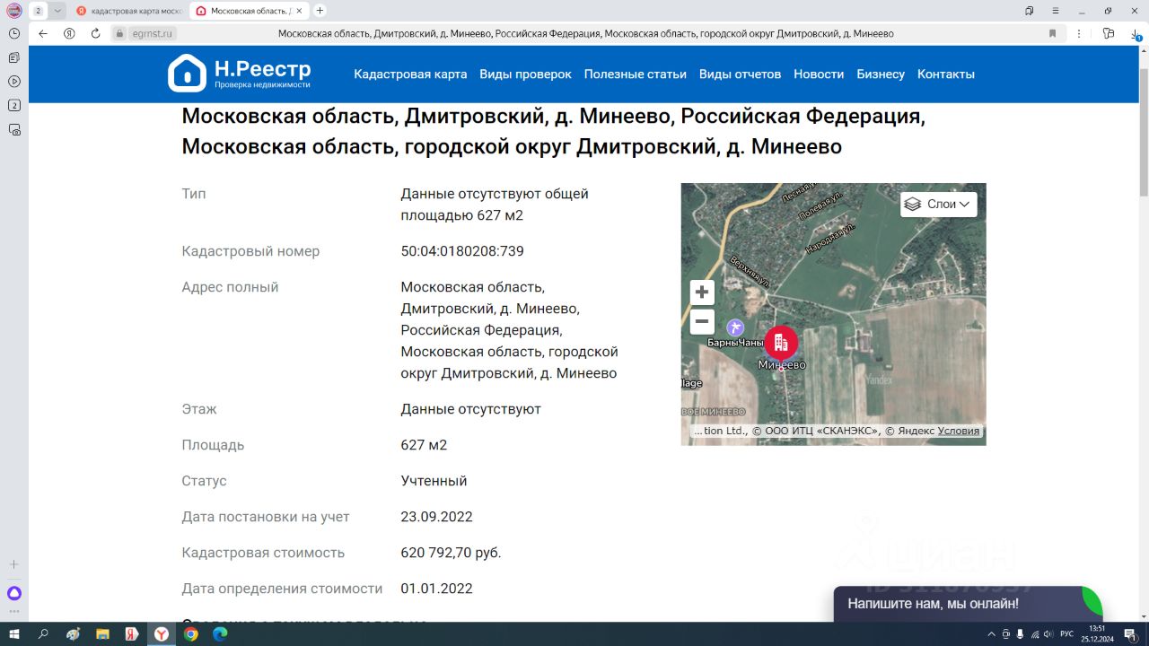The height and width of the screenshot is (646, 1149).
Task: Open Полезные статьи menu item
Action: pyautogui.click(x=636, y=74)
